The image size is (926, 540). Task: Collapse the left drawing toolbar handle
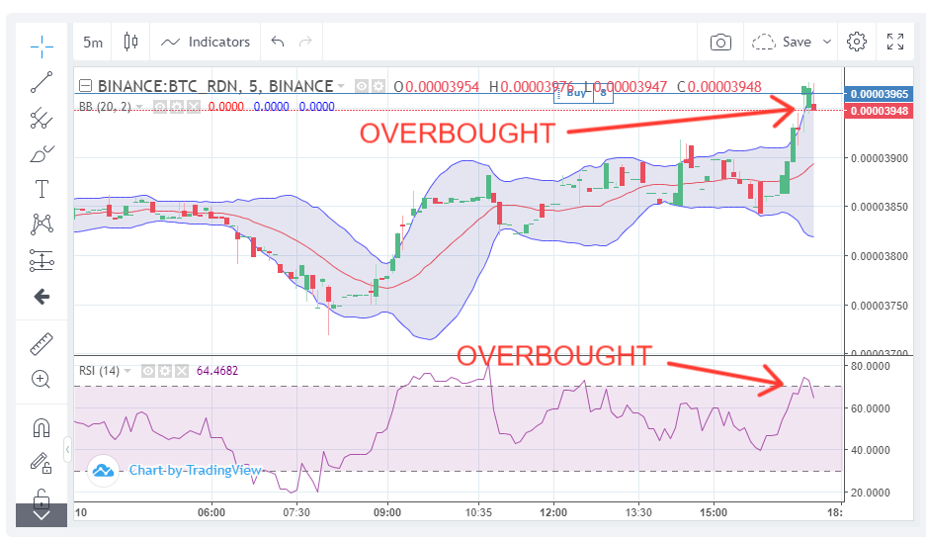click(67, 450)
